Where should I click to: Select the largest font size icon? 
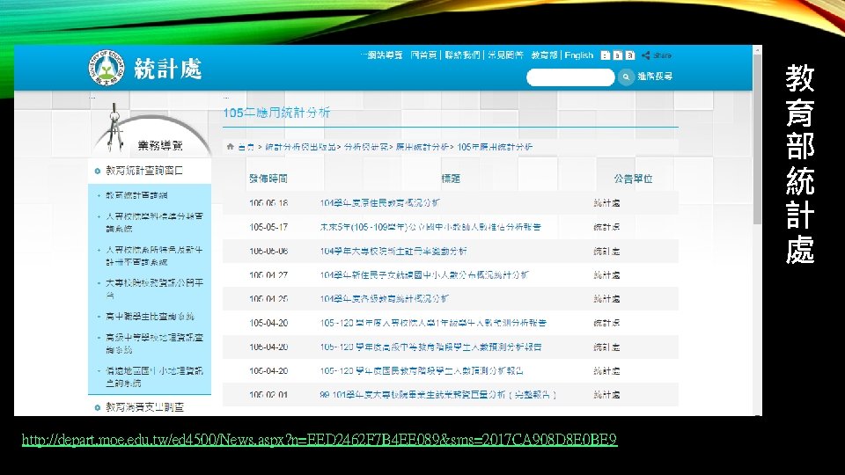coord(630,55)
